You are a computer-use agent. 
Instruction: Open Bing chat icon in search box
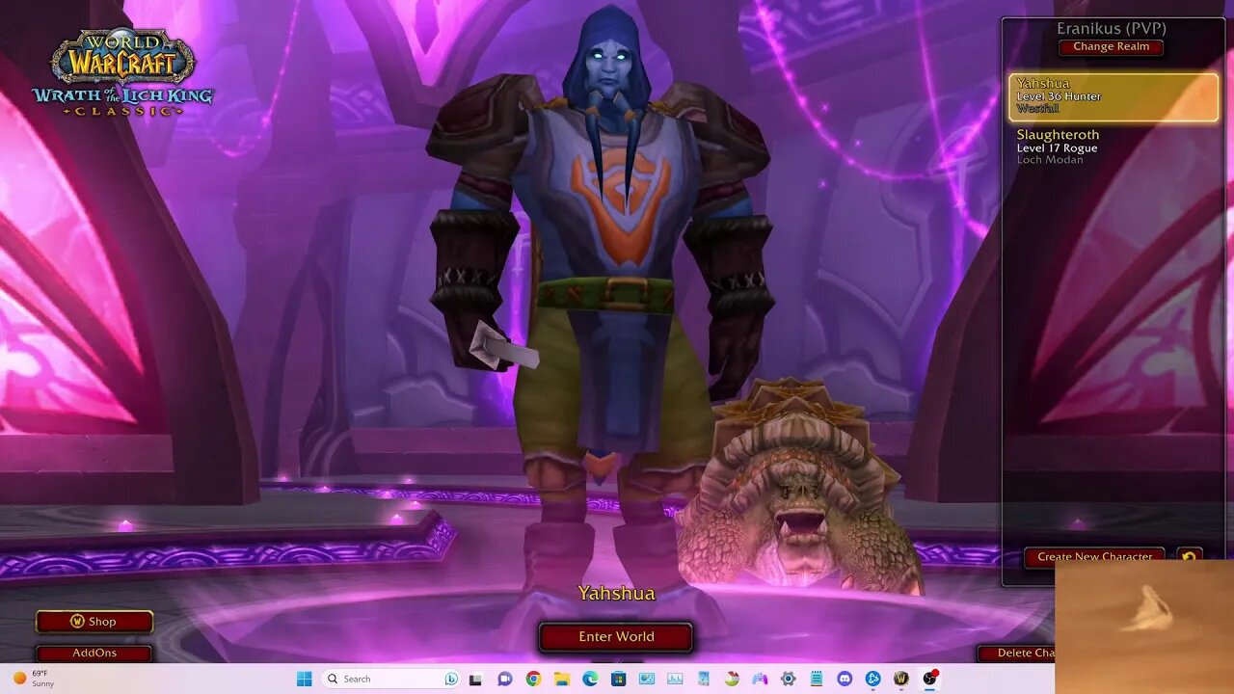click(x=451, y=679)
